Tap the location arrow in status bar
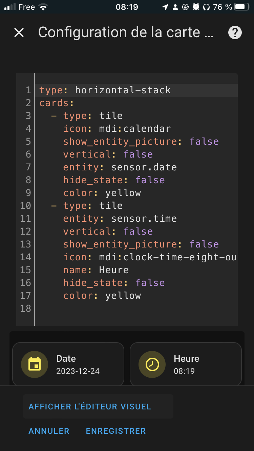Viewport: 254px width, 451px height. coord(165,7)
